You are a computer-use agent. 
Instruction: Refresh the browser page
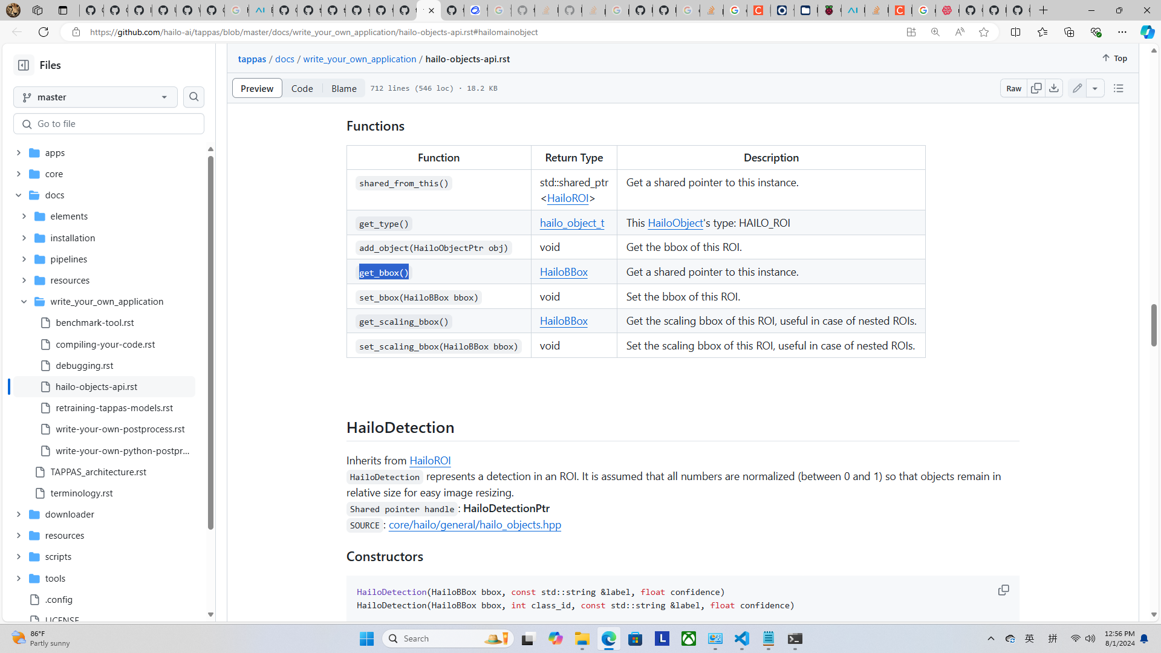coord(44,32)
